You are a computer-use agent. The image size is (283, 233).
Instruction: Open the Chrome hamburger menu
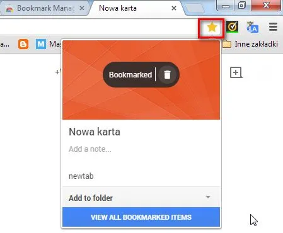click(x=273, y=27)
